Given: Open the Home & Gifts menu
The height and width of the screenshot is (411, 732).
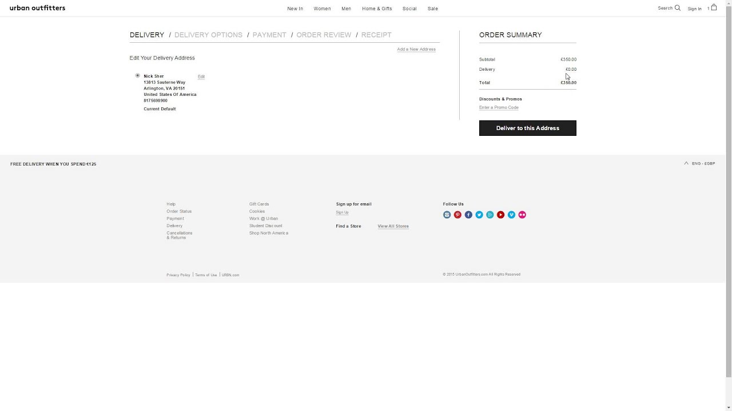Looking at the screenshot, I should click(377, 9).
